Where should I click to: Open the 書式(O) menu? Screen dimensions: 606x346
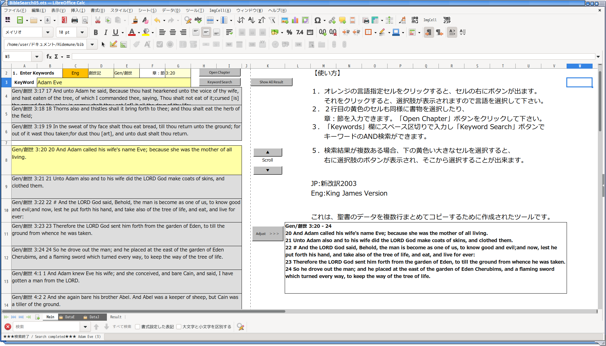pos(98,10)
